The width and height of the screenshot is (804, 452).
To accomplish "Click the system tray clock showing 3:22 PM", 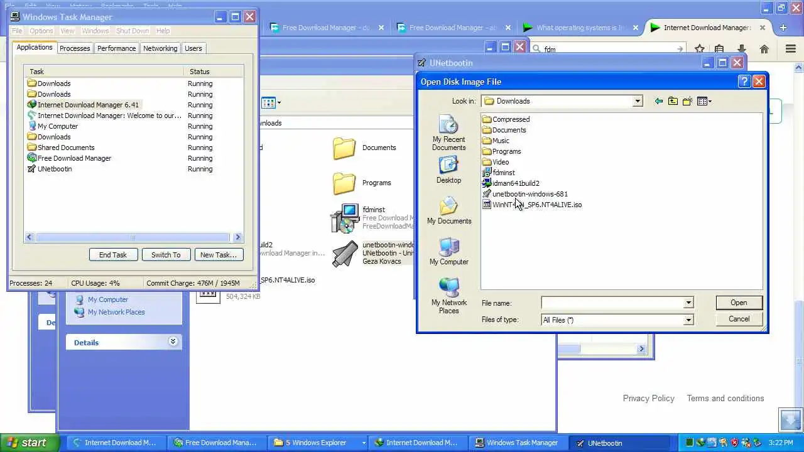I will (780, 443).
